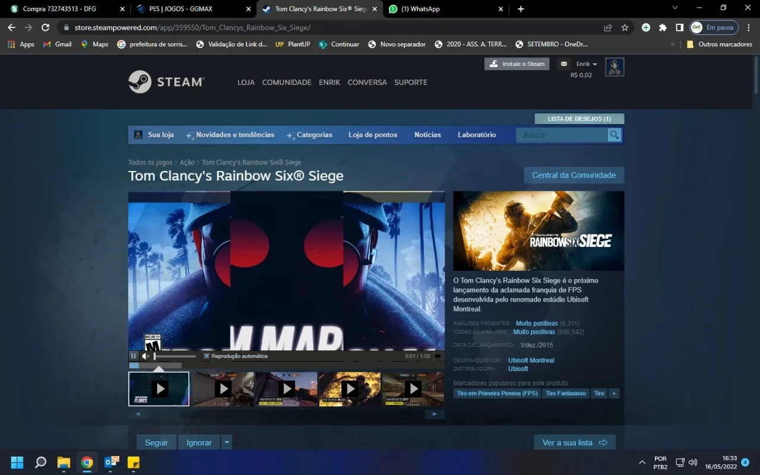The height and width of the screenshot is (475, 760).
Task: Open the LISTA DE DESEJOS (1) button
Action: (x=579, y=119)
